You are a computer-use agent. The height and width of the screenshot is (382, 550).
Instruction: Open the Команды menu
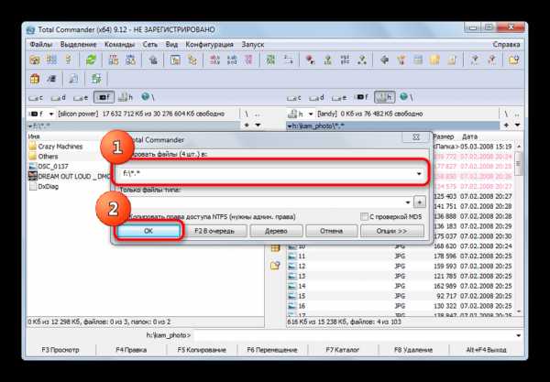119,45
